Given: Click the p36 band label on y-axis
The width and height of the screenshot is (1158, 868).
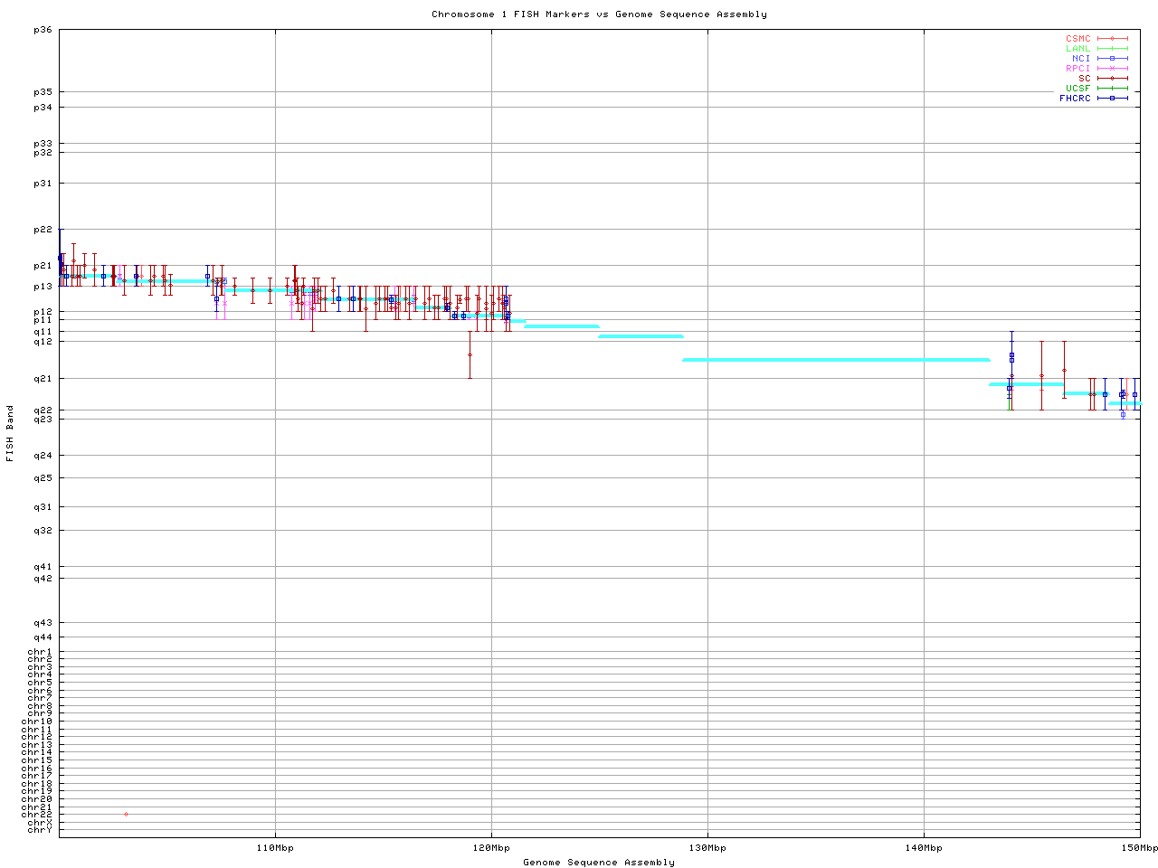Looking at the screenshot, I should (43, 30).
